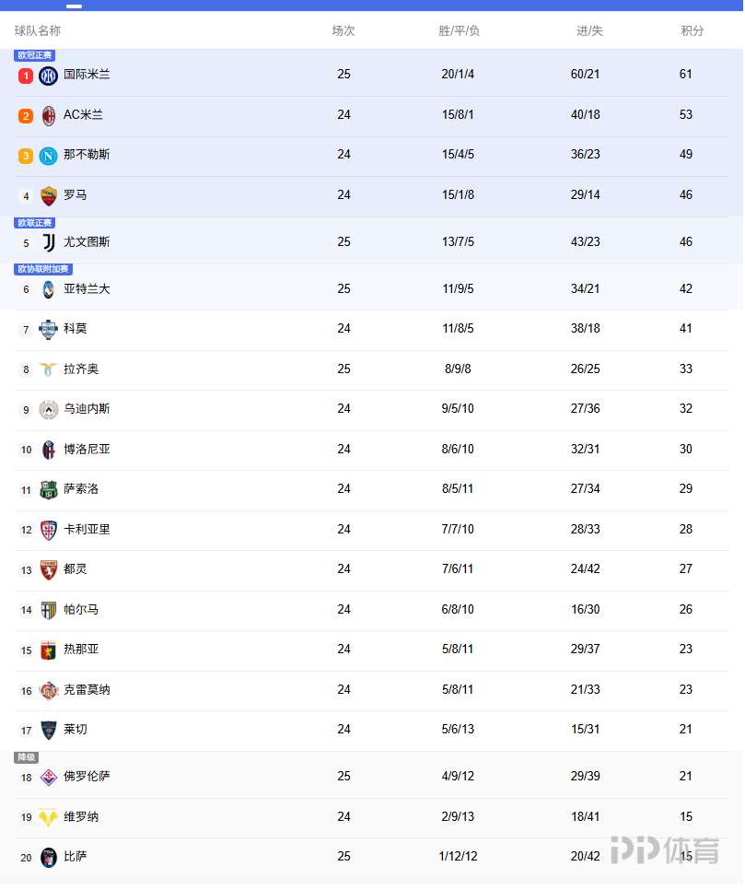Click the Parma (帕尔马) club crest
The height and width of the screenshot is (890, 745).
click(49, 610)
